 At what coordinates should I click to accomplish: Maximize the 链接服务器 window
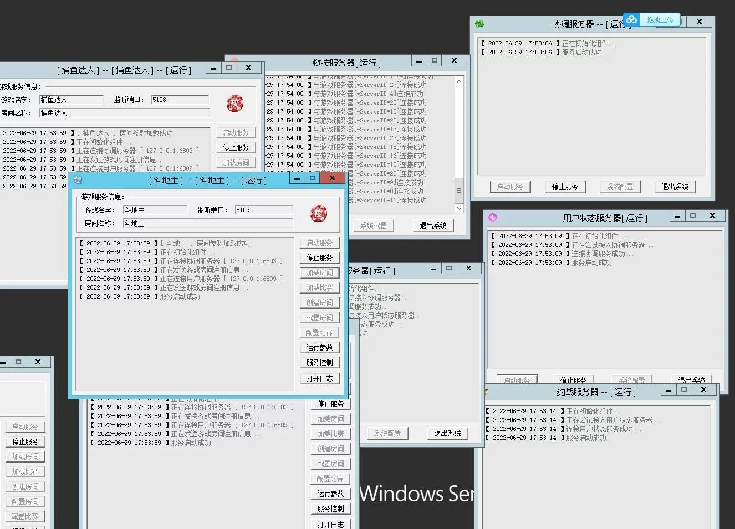tap(435, 61)
